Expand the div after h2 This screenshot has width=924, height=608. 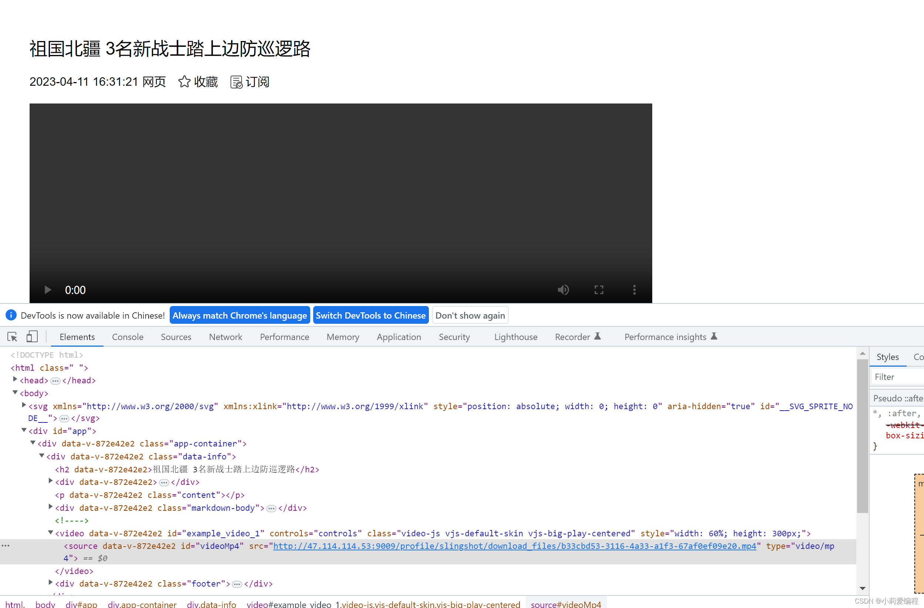[x=50, y=481]
